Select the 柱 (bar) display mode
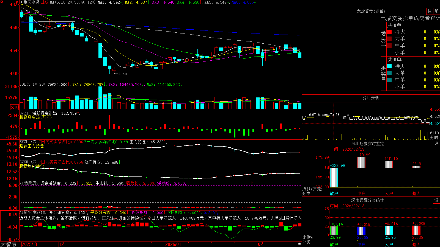This screenshot has height=247, width=440. [x=430, y=11]
